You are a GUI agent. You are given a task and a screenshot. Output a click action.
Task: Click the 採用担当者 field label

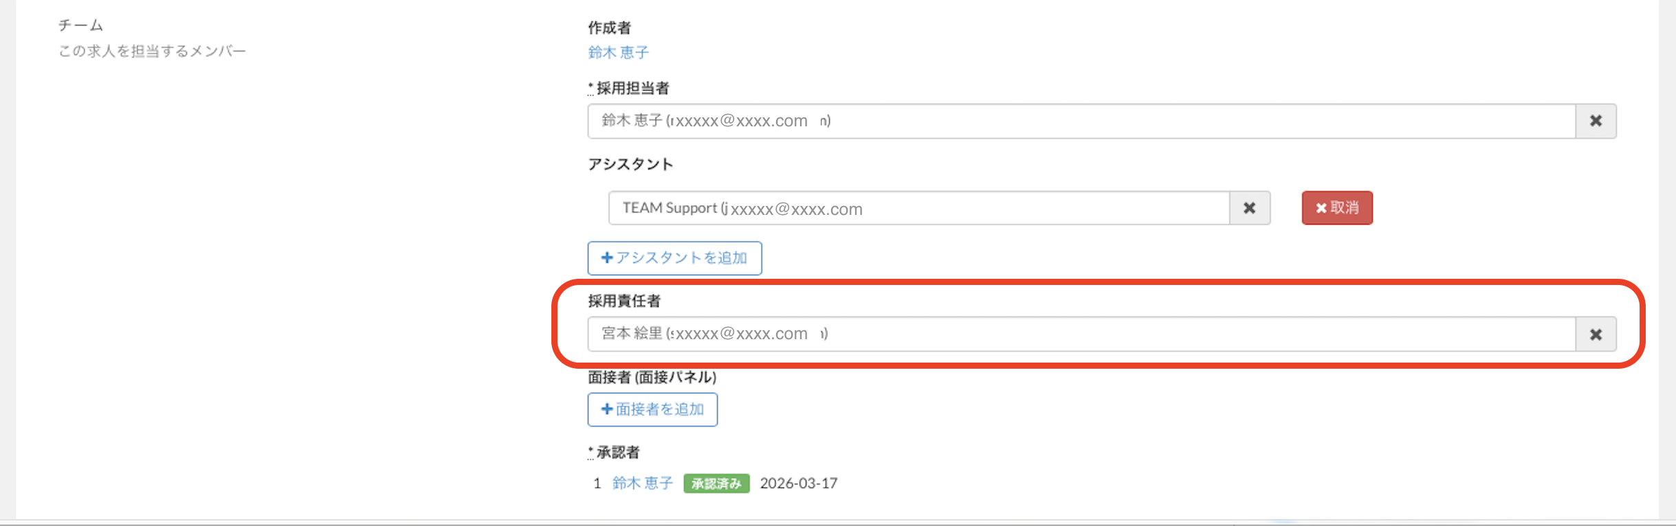click(632, 88)
